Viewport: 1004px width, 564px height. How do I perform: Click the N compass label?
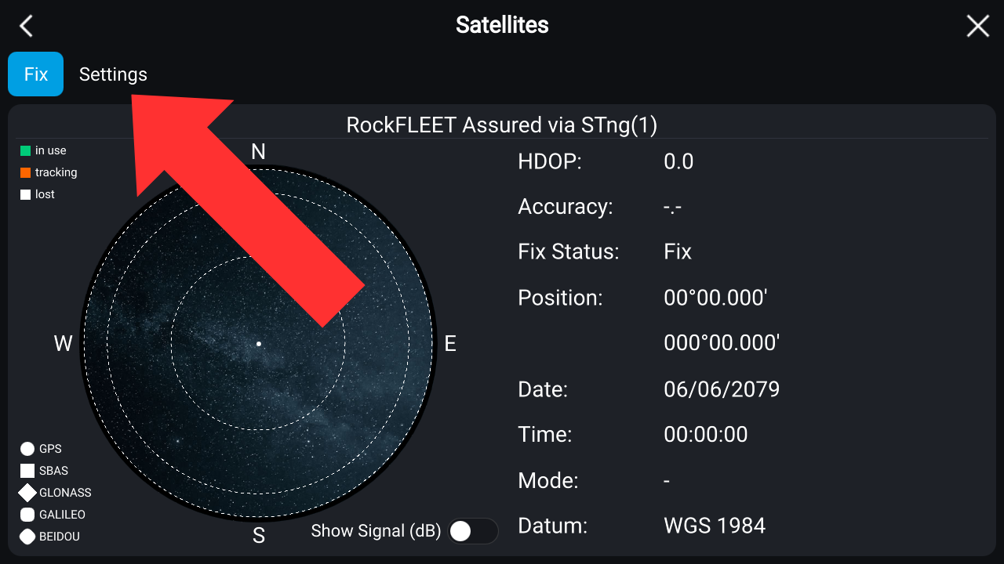(258, 152)
